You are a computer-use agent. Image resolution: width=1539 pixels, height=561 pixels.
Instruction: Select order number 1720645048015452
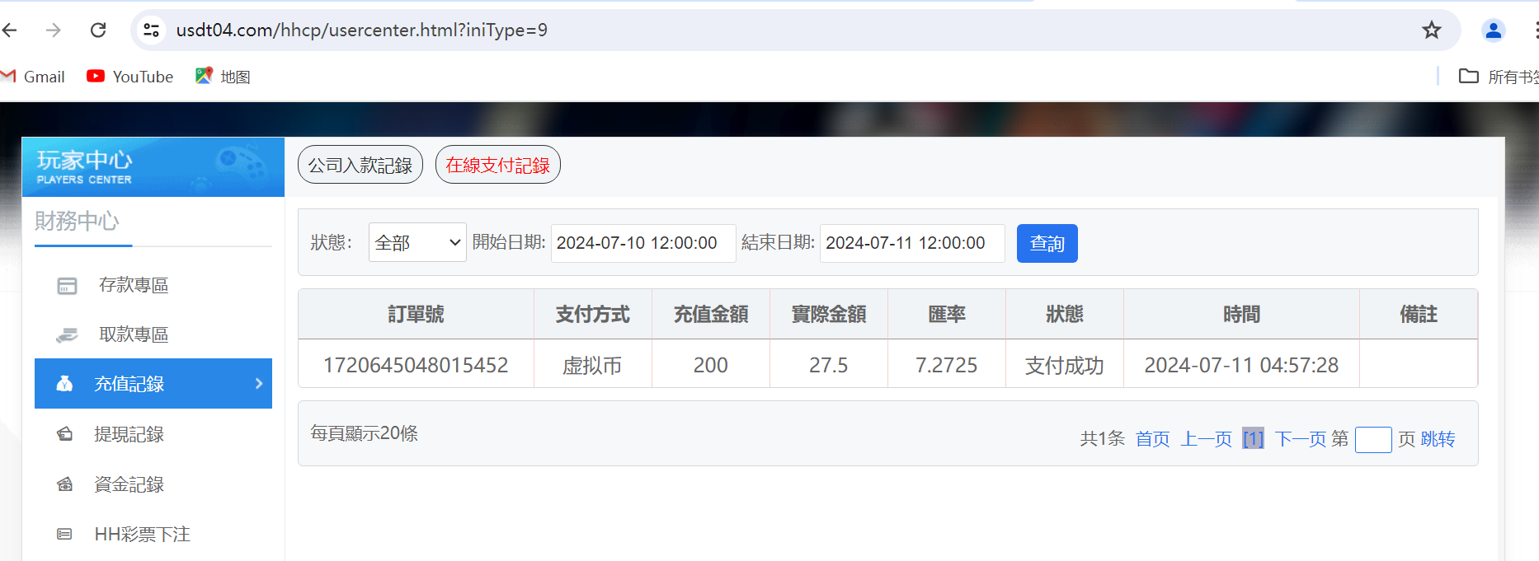(416, 365)
